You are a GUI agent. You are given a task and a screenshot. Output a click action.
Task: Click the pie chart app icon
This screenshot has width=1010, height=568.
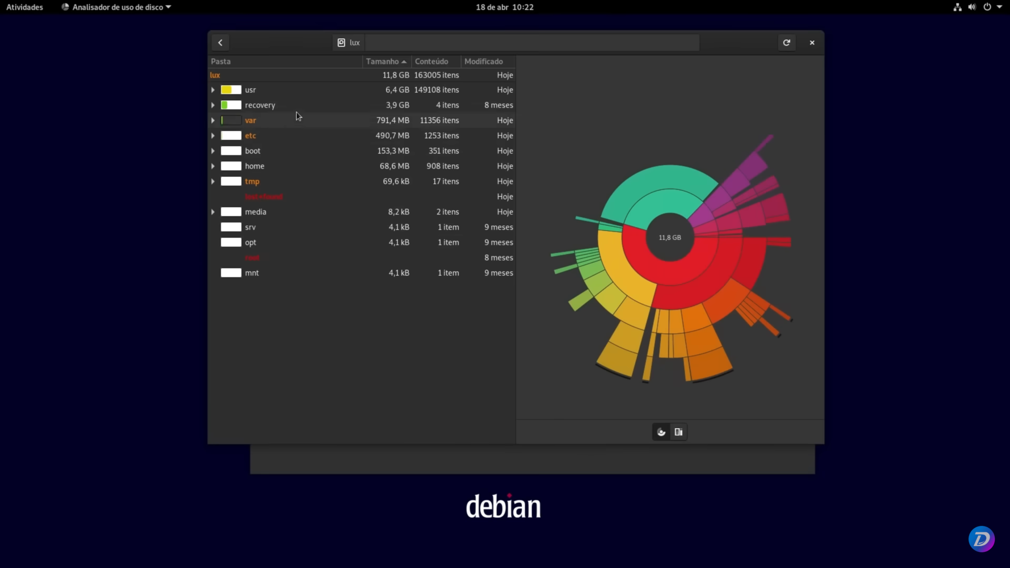coord(65,7)
